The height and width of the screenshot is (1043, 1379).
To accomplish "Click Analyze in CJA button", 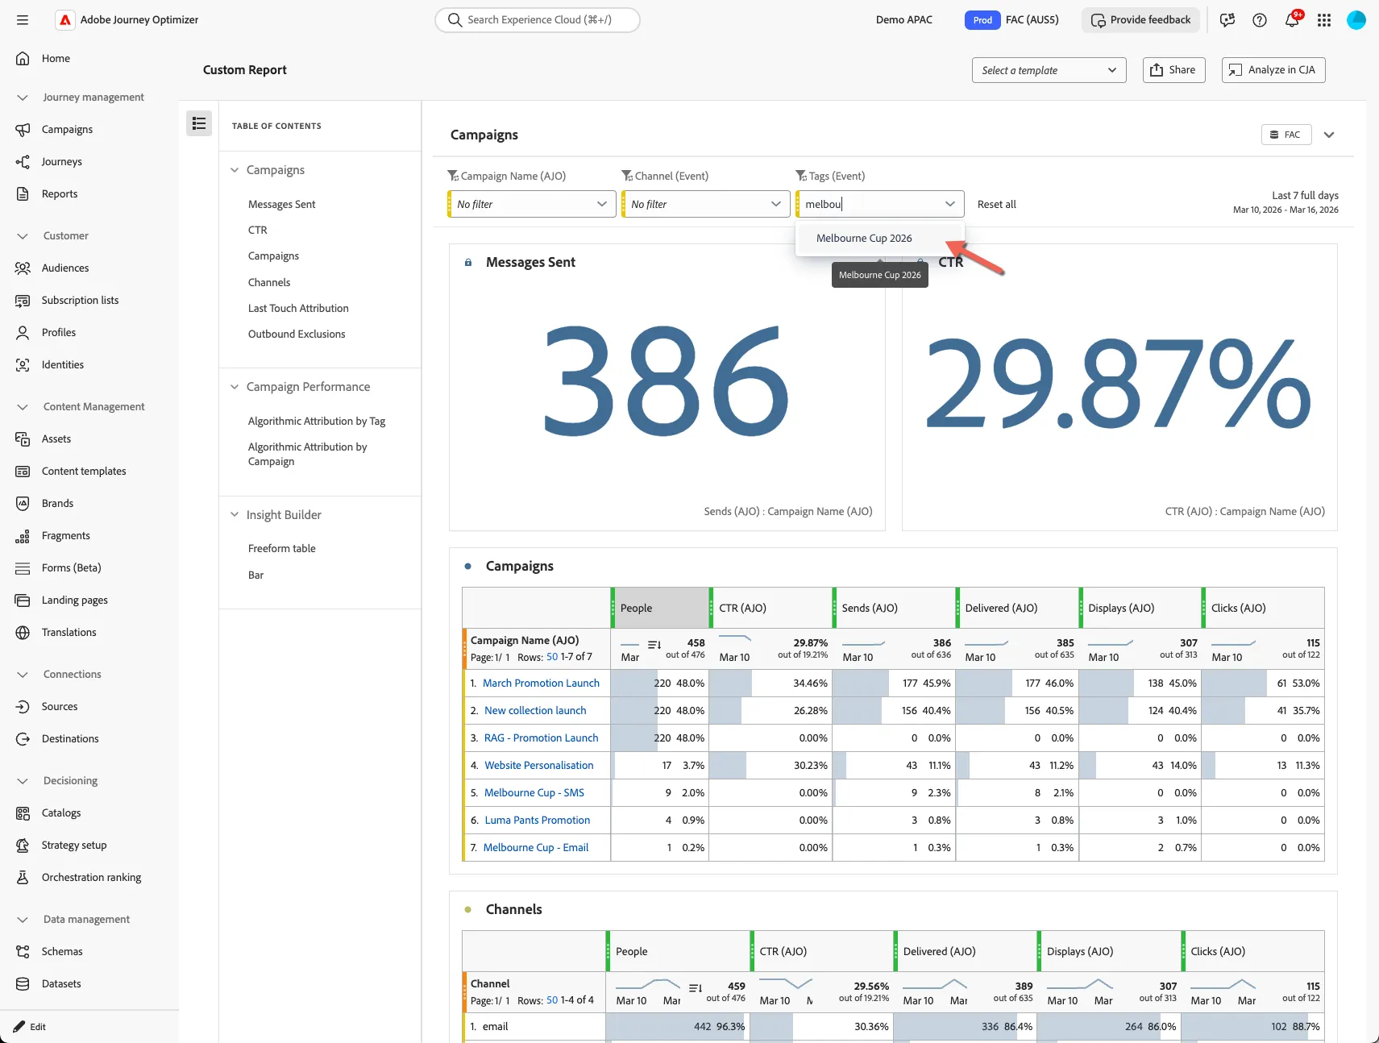I will [1273, 70].
